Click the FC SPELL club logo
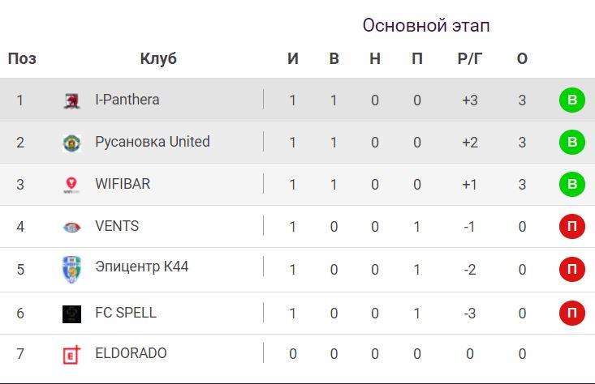Image resolution: width=595 pixels, height=384 pixels. [71, 314]
